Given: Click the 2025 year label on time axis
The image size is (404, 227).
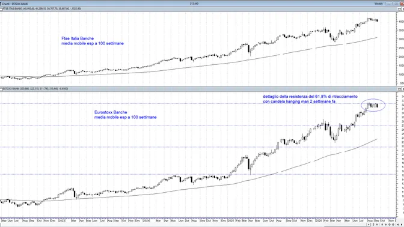Looking at the screenshot, I should coord(231,220).
